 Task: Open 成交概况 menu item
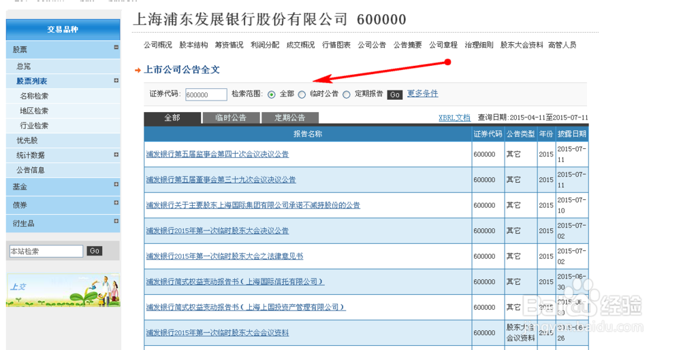[x=300, y=45]
